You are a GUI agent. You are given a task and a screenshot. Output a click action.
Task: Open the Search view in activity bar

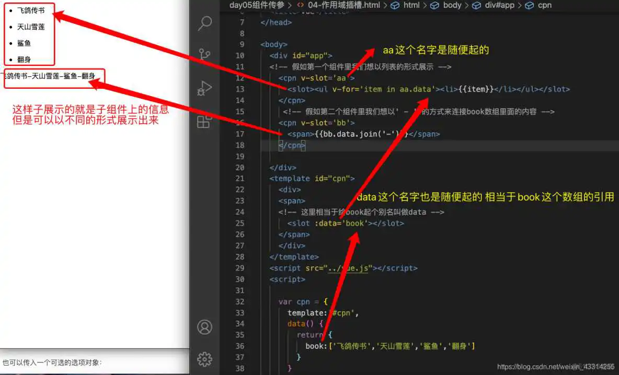coord(204,23)
